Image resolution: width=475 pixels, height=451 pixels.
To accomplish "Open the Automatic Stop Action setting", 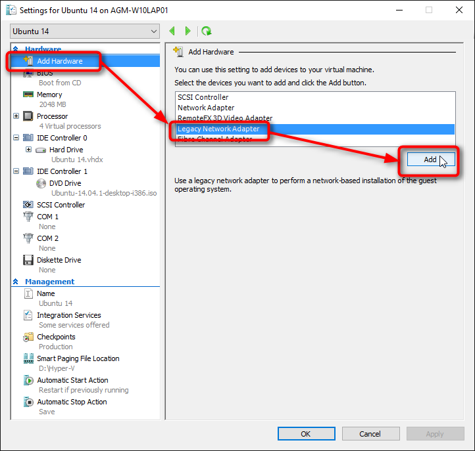I will click(72, 402).
